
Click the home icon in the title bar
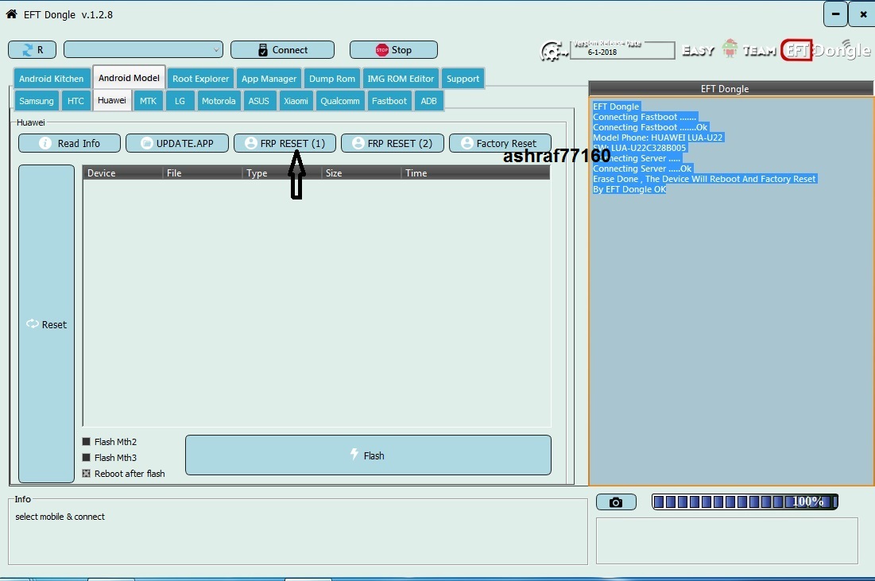click(11, 14)
